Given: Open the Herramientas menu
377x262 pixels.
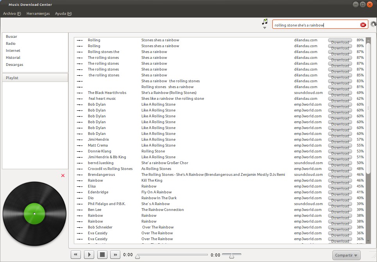Looking at the screenshot, I should coord(38,13).
